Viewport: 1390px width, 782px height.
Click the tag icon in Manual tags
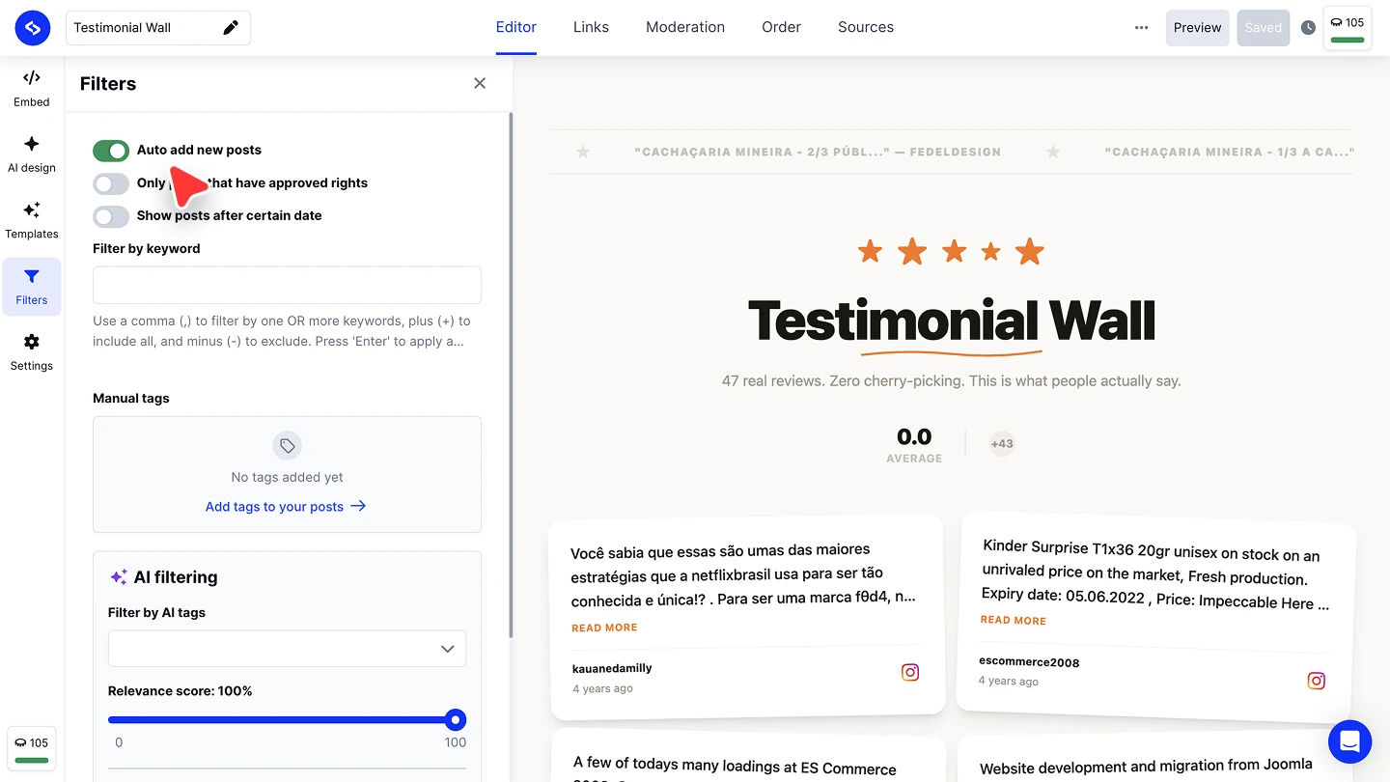[x=288, y=445]
